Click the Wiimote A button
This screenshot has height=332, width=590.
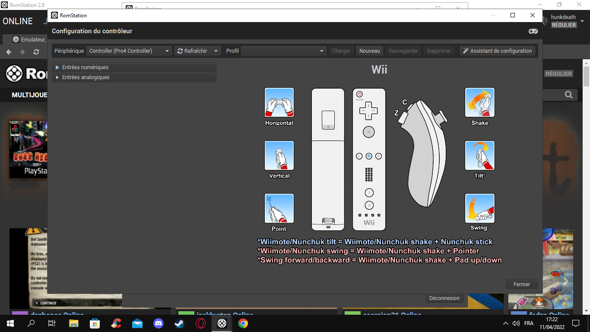[x=369, y=132]
